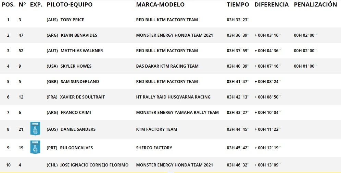Click HT Rally Raid Husqvarna Racing team

[173, 97]
